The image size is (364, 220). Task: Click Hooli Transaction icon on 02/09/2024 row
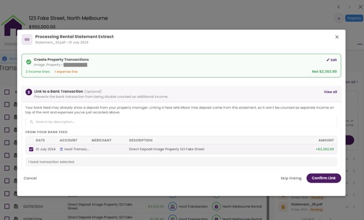(172, 206)
